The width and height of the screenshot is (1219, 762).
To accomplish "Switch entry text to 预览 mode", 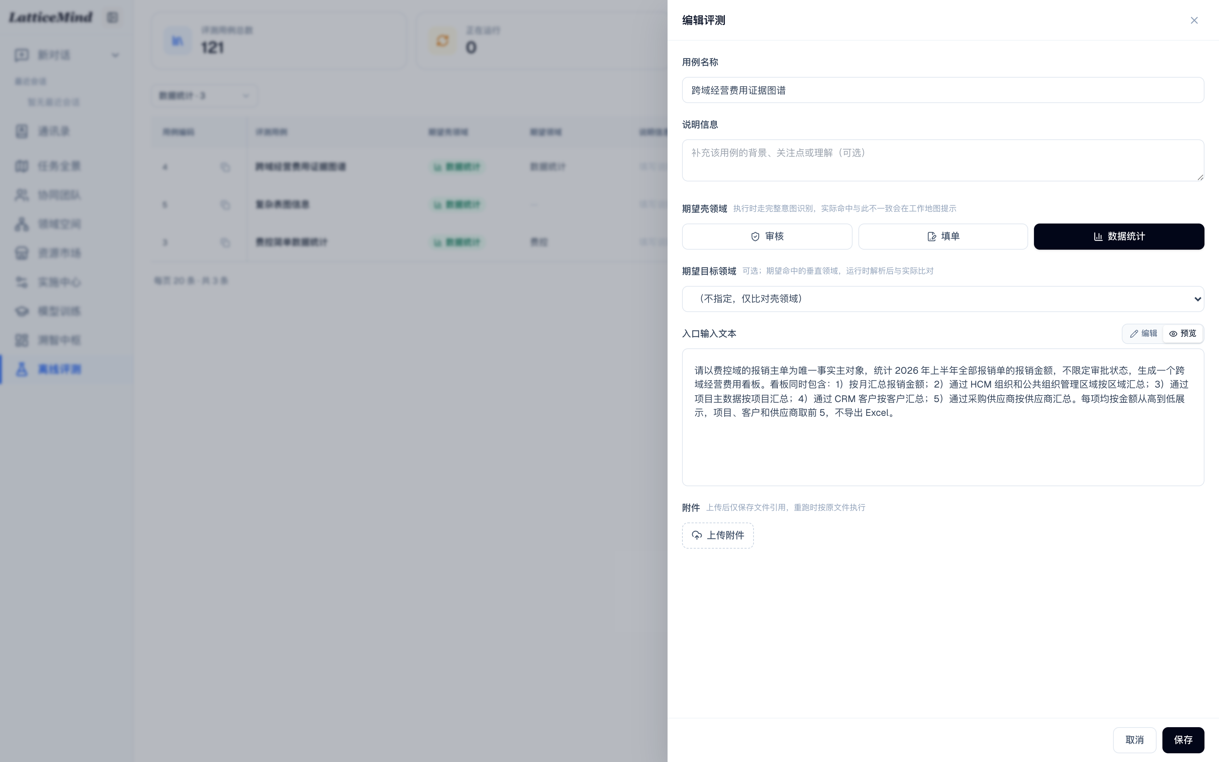I will (x=1183, y=333).
